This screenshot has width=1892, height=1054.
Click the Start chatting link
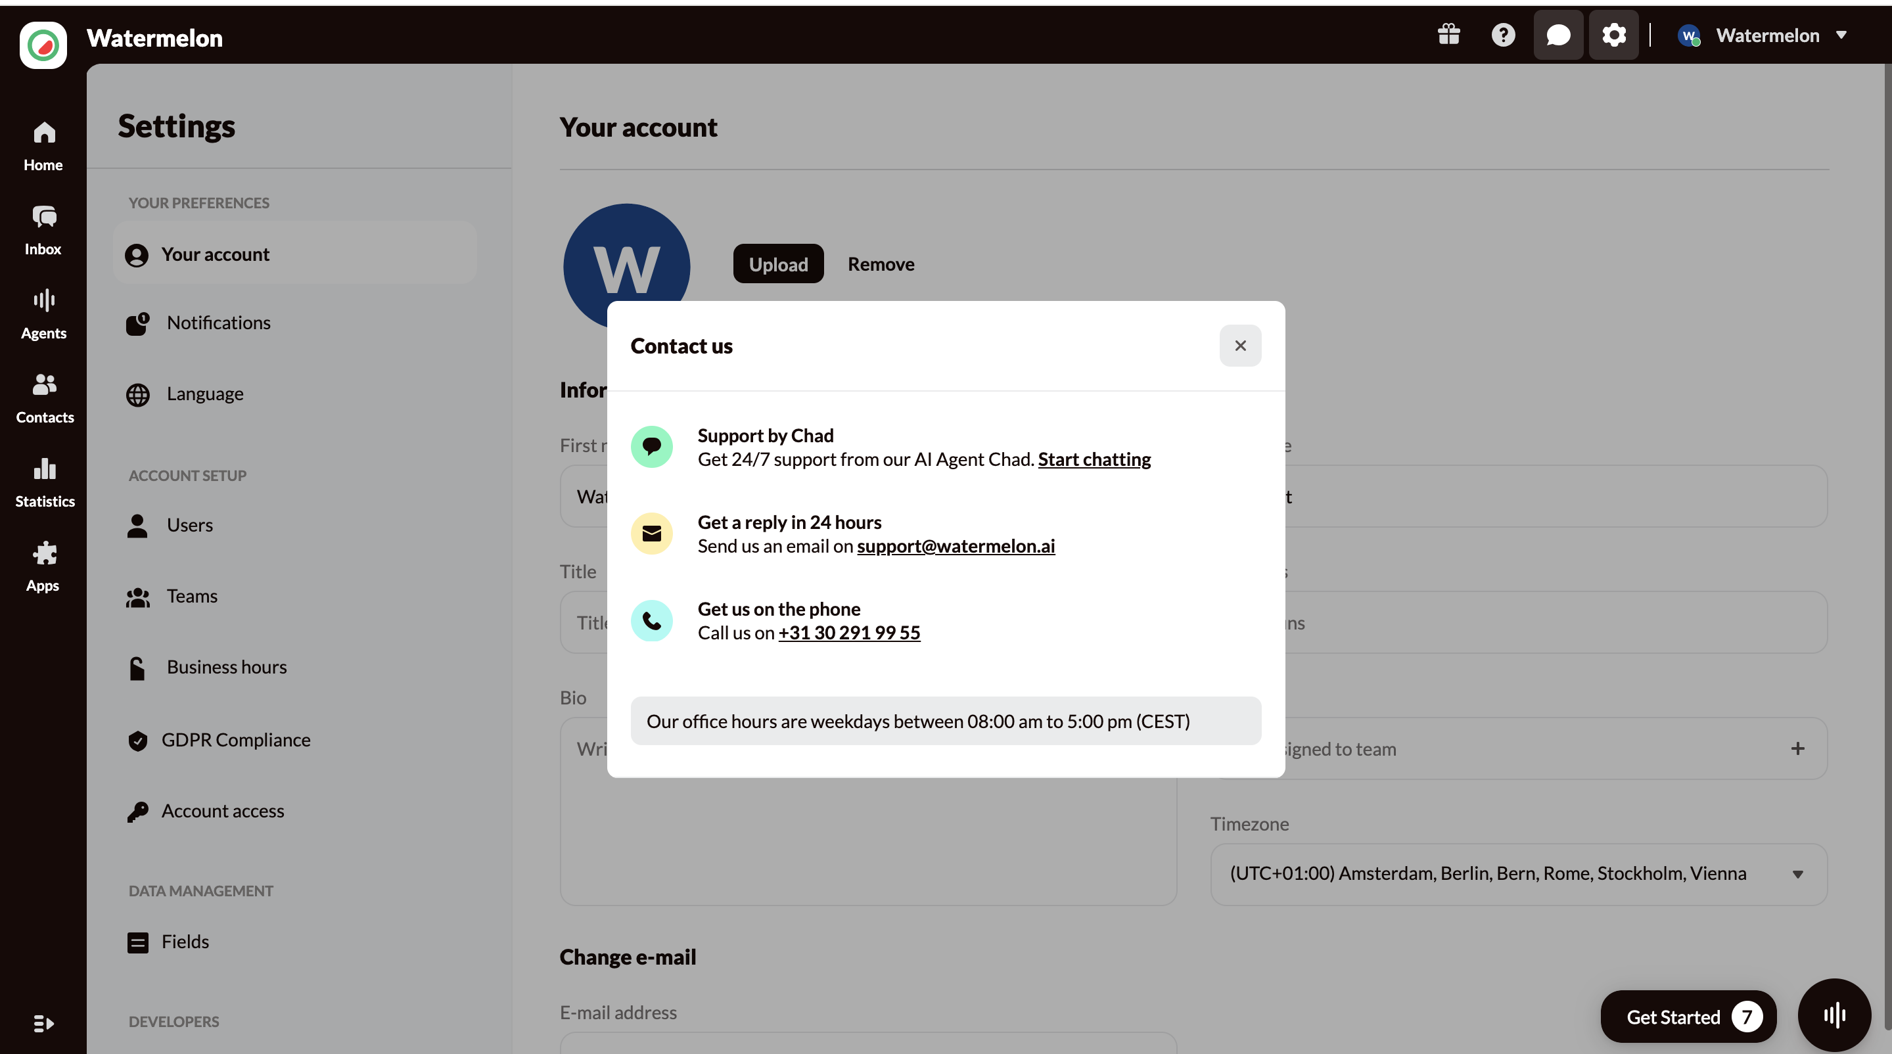point(1094,459)
